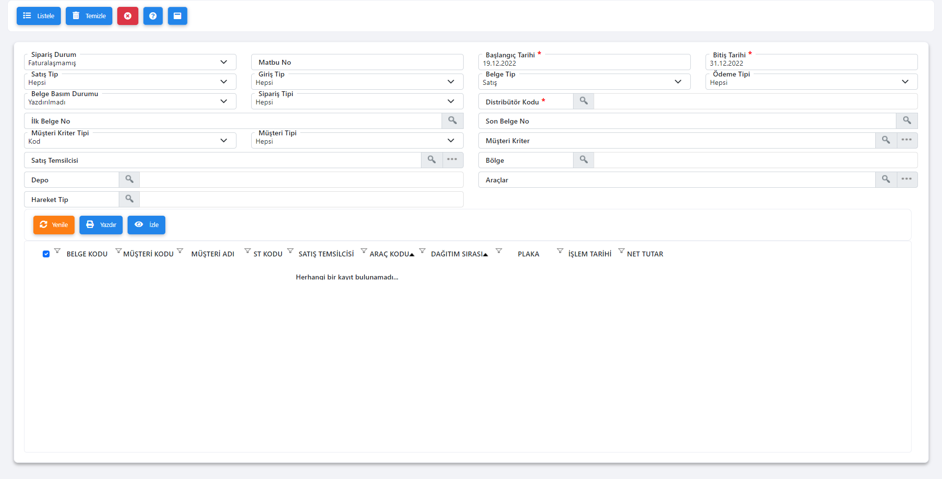
Task: Click the Depo search magnifier icon
Action: [130, 179]
